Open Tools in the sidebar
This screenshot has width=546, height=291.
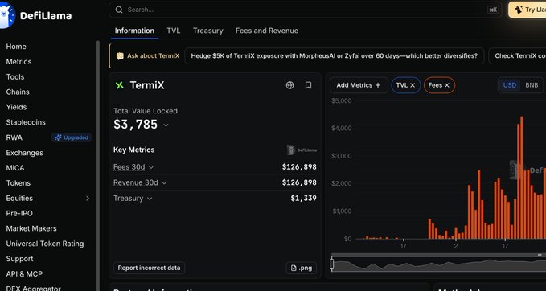tap(15, 77)
